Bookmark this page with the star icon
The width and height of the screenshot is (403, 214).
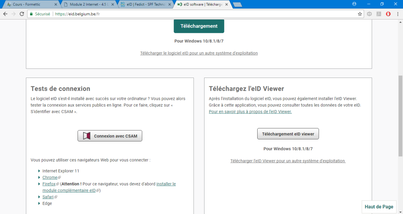(x=360, y=14)
